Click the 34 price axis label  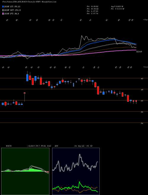pyautogui.click(x=142, y=123)
